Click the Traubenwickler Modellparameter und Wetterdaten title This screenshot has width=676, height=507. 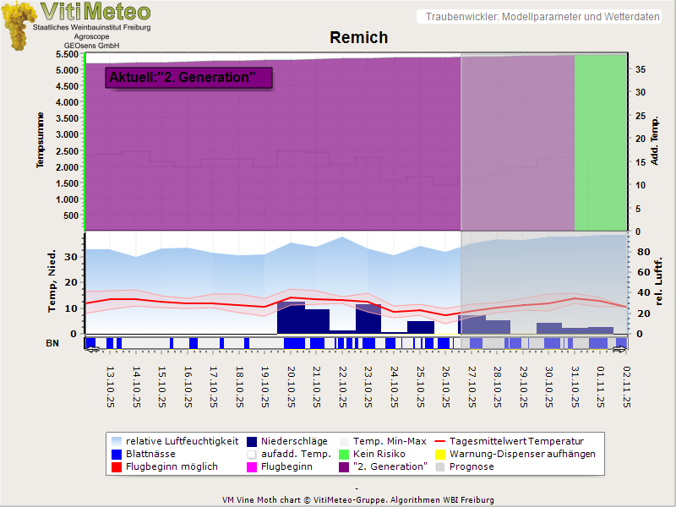542,17
